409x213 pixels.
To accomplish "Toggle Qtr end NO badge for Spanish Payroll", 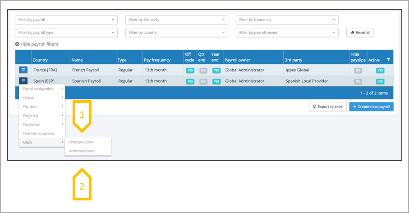I will 203,81.
